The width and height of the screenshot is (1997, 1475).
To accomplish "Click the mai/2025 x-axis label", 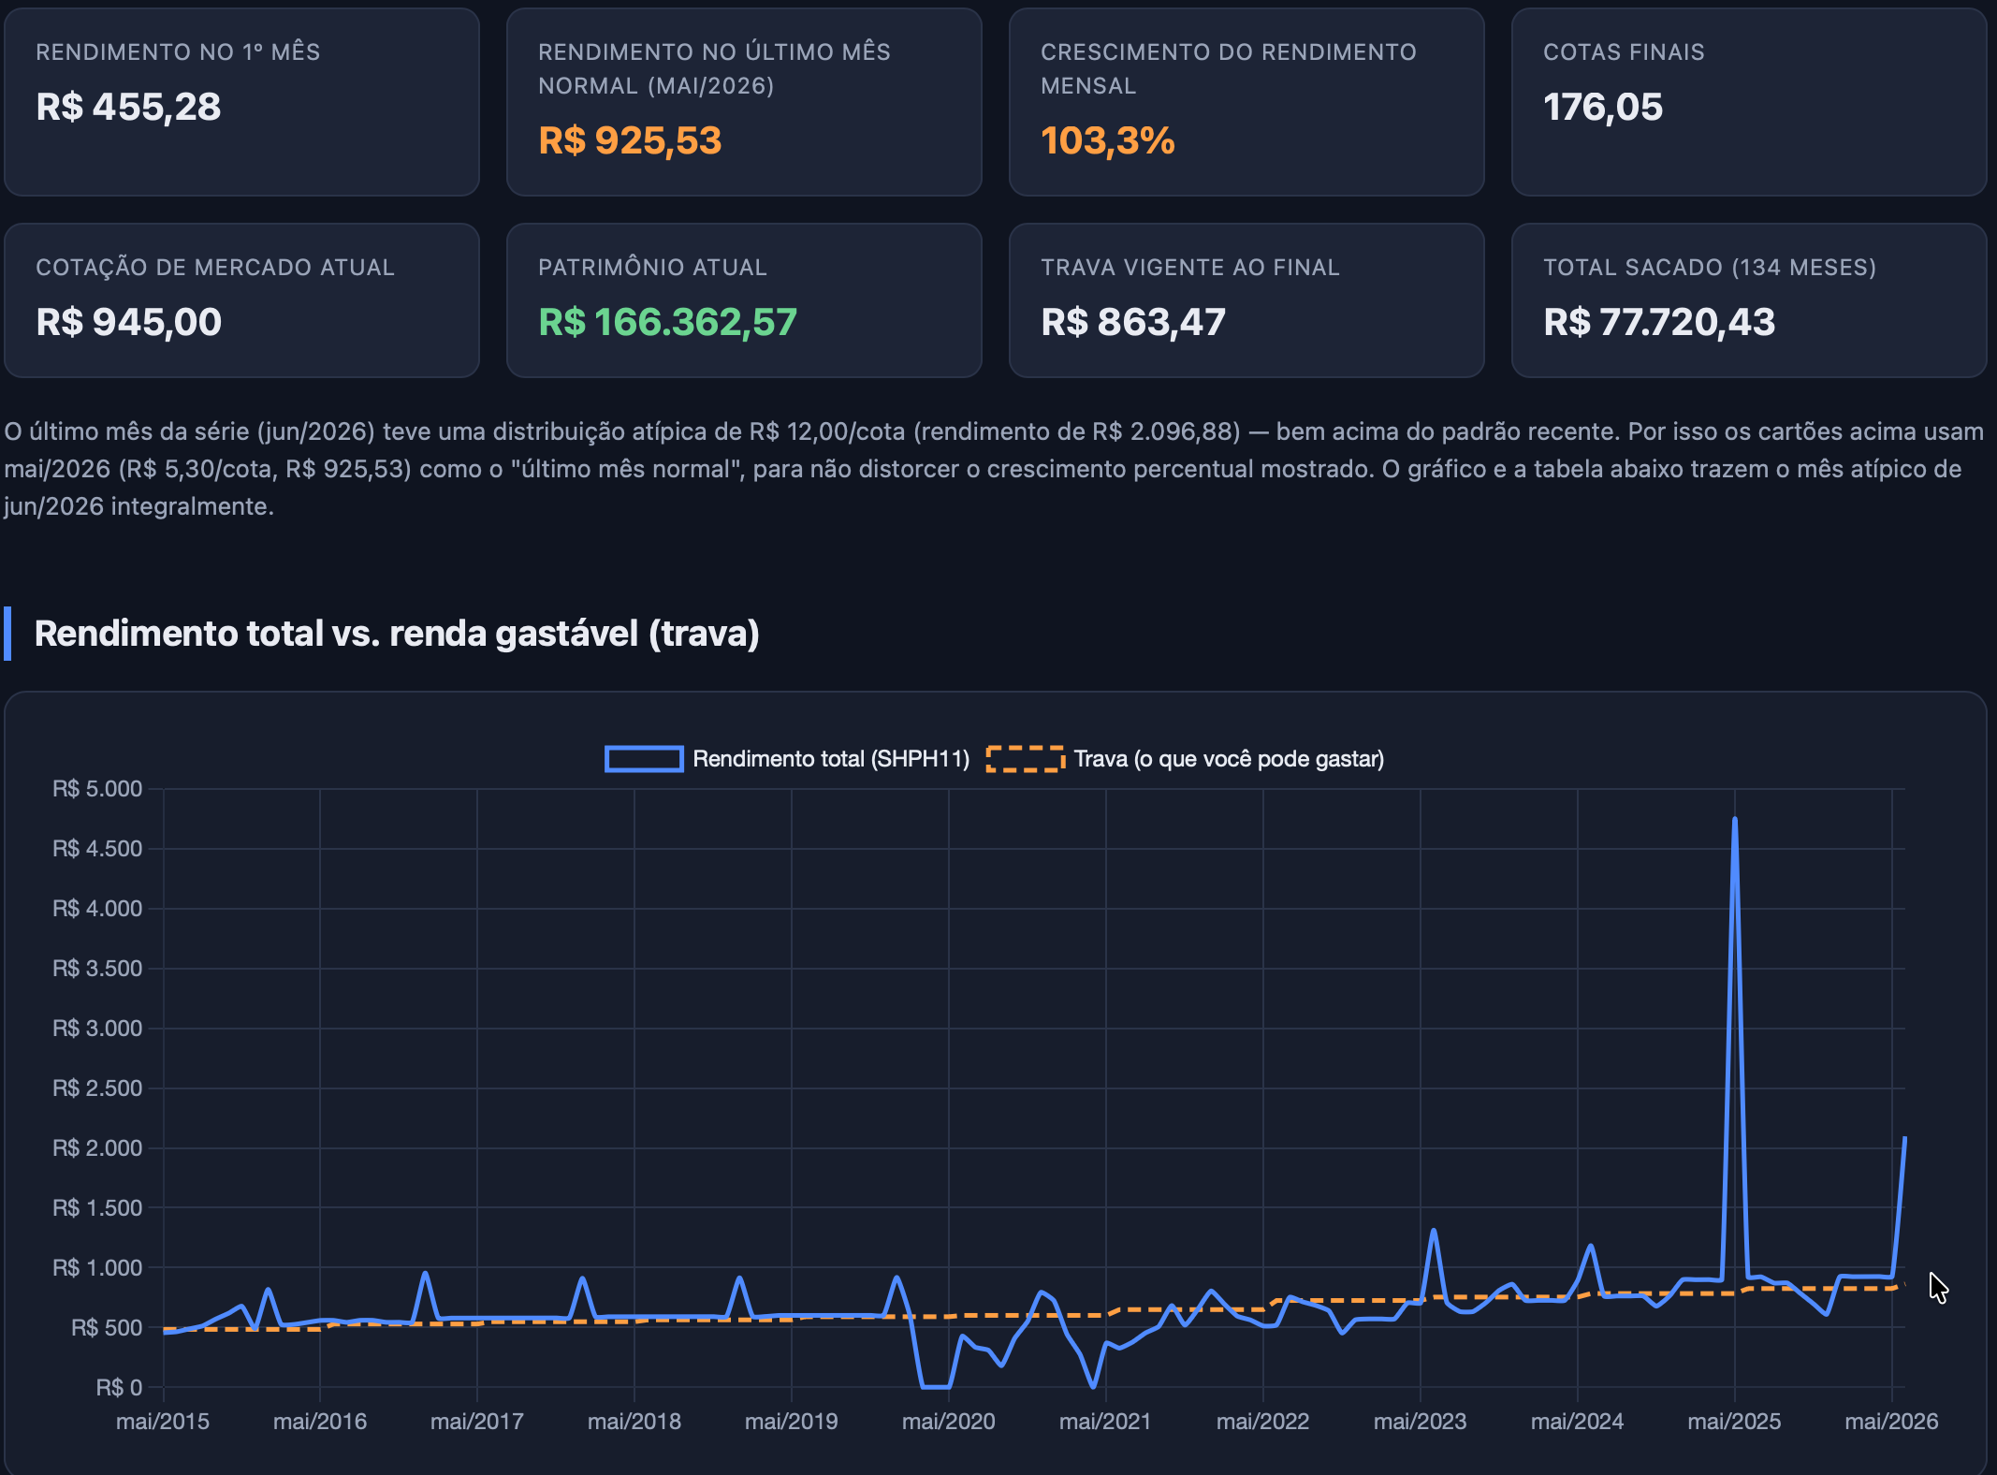I will (x=1734, y=1422).
